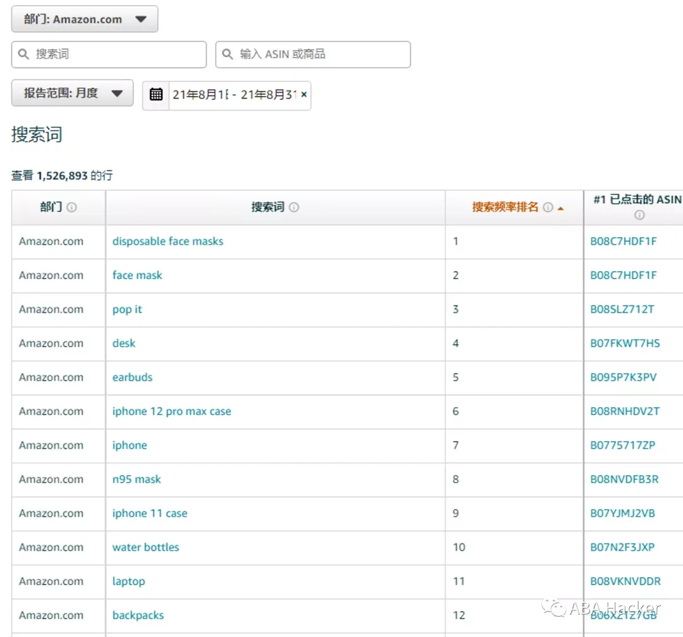Screen dimensions: 683x637
Task: Click the date range field 21年8月1日 - 21年8月31日
Action: pyautogui.click(x=235, y=94)
